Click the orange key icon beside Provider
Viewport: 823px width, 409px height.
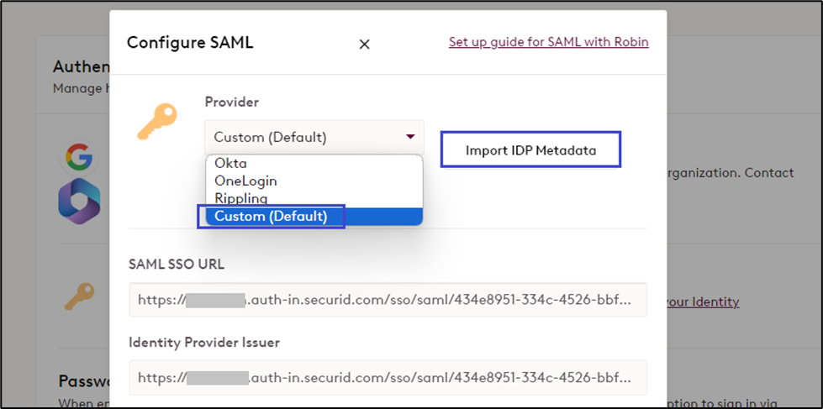click(159, 122)
